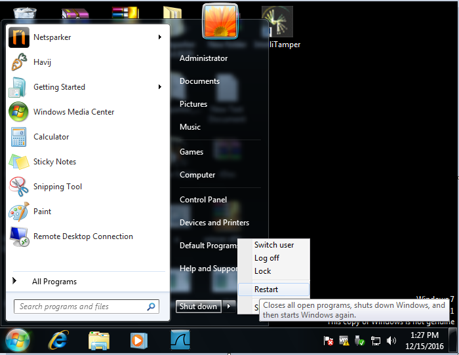Open Windows Explorer folder on taskbar
The height and width of the screenshot is (355, 459).
[x=99, y=341]
